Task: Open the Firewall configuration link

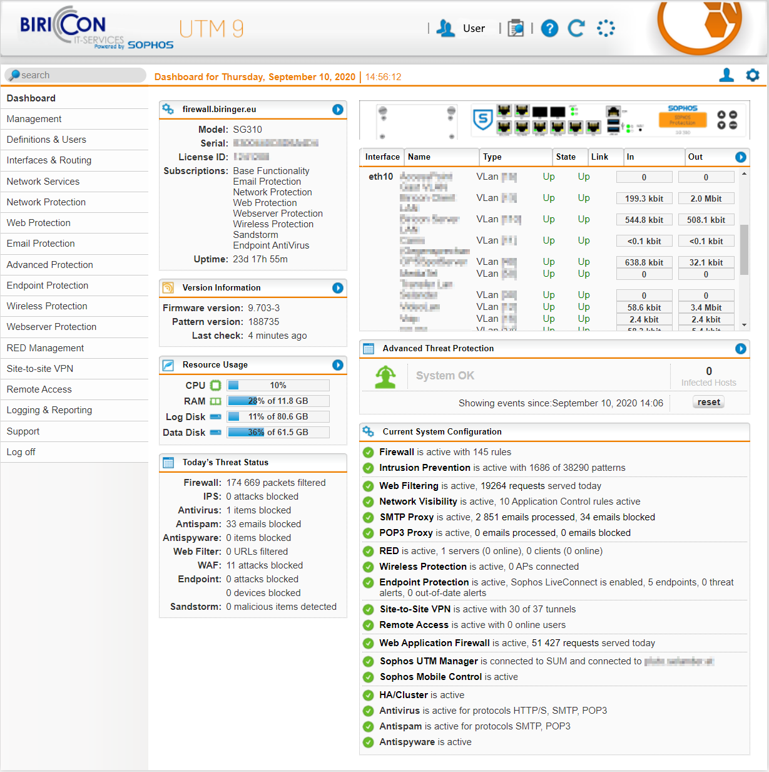Action: [397, 452]
